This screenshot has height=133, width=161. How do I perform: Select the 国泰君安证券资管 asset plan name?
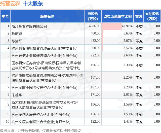[46, 65]
